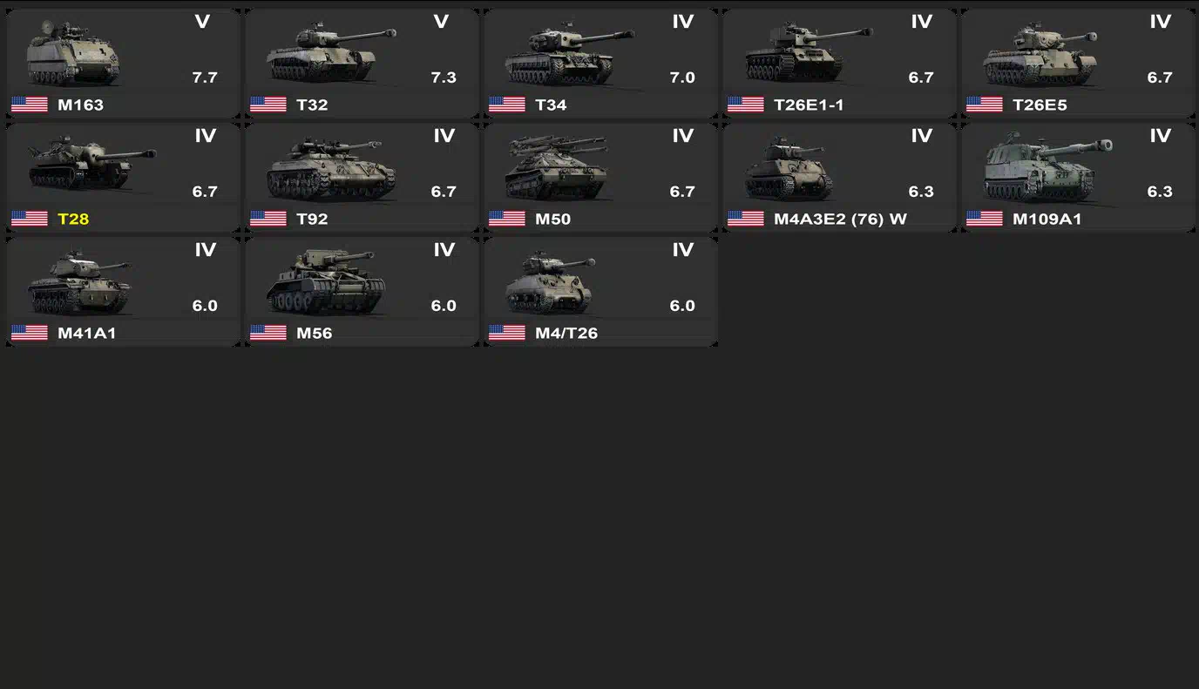Viewport: 1199px width, 689px height.
Task: Click the T92 light tank icon
Action: (x=331, y=168)
